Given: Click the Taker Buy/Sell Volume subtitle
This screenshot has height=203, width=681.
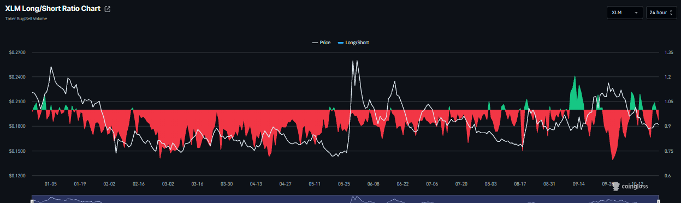Looking at the screenshot, I should pyautogui.click(x=26, y=19).
